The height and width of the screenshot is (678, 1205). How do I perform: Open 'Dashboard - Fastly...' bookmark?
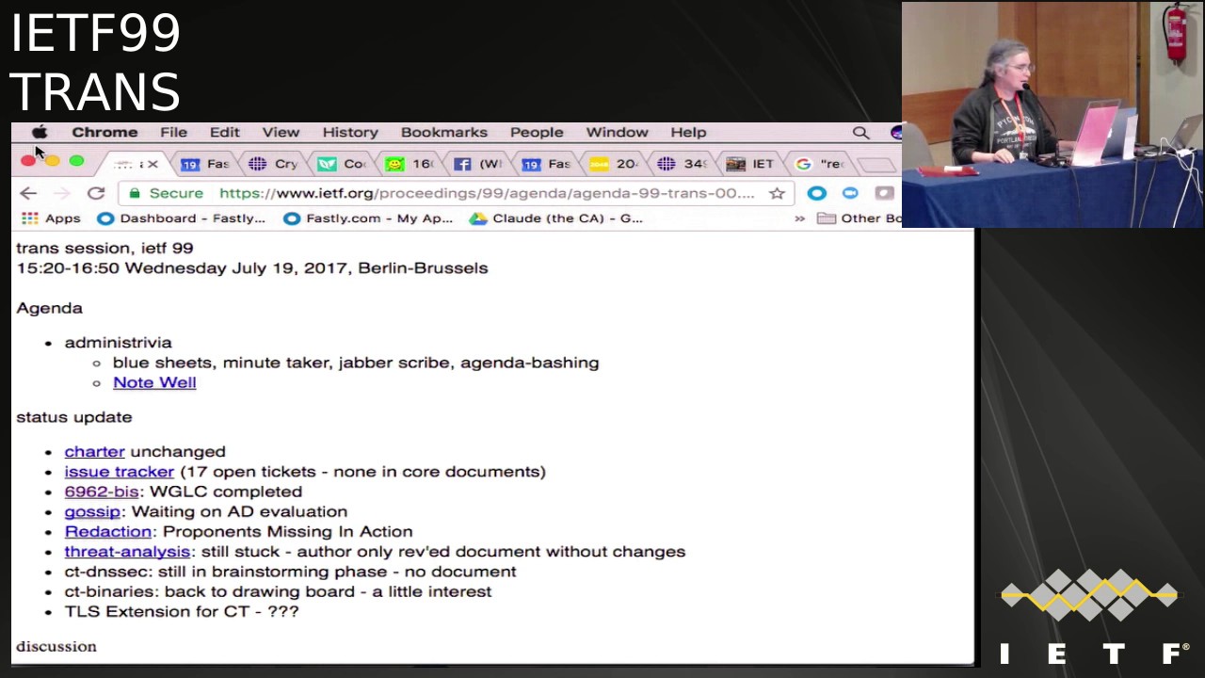(x=182, y=218)
